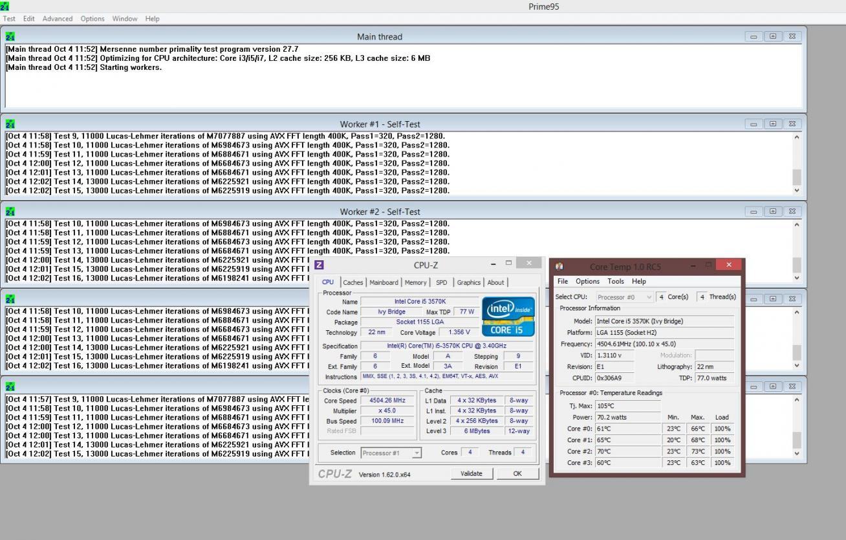Click the Code Name value Ivy Bridge
Viewport: 846px width, 540px height.
(392, 312)
